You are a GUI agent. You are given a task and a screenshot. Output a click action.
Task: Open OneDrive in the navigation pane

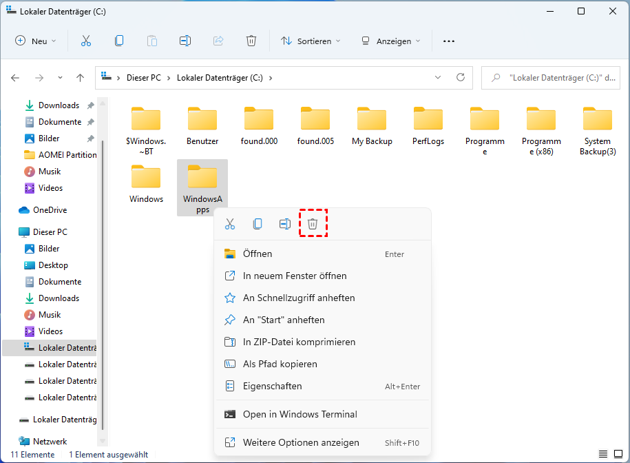[43, 209]
